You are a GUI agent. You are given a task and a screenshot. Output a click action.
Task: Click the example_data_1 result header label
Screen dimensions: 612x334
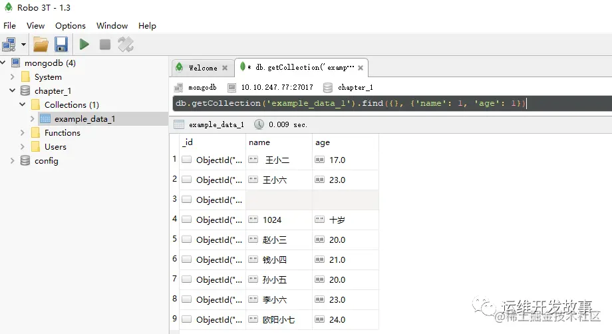click(x=216, y=124)
